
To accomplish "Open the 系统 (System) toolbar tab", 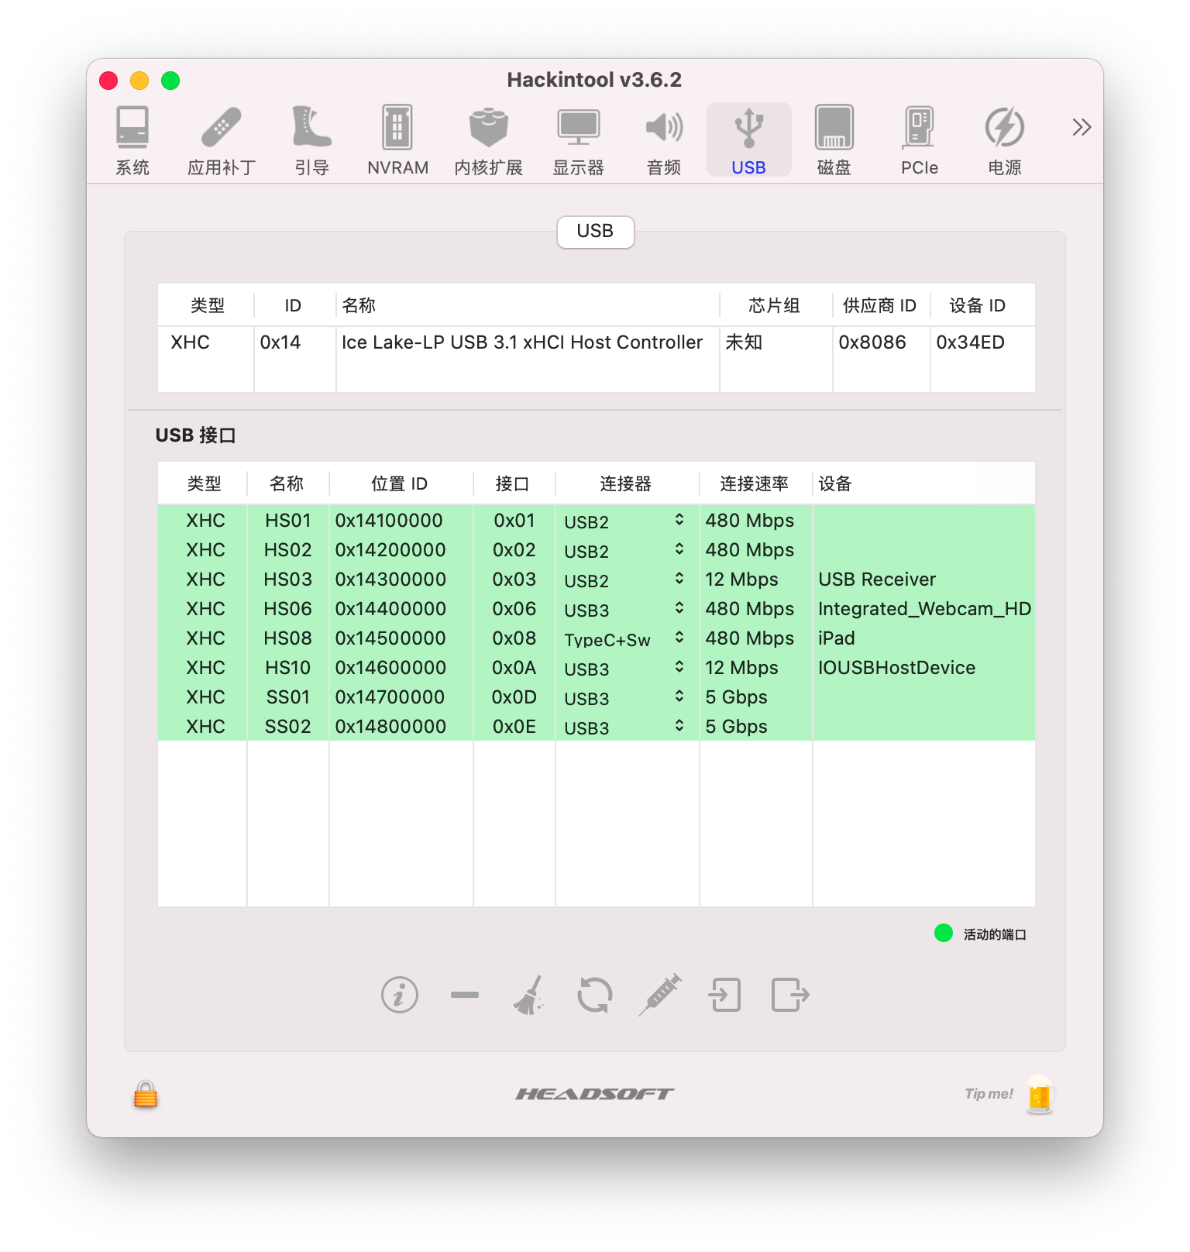I will pyautogui.click(x=132, y=140).
